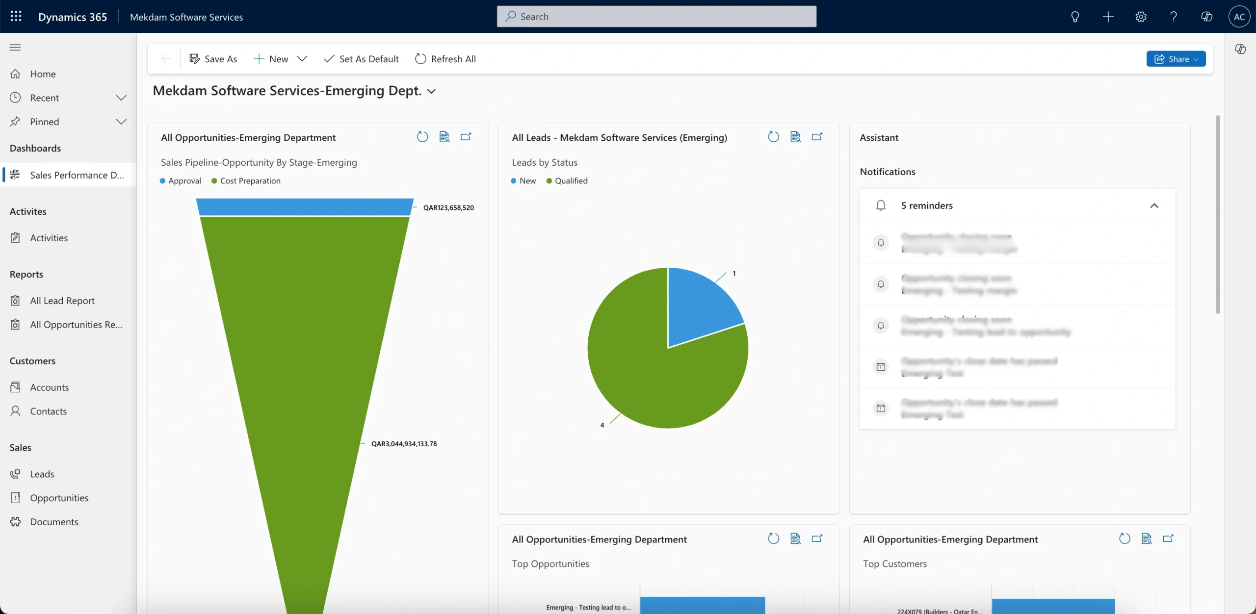Go to Home in the sidebar

[68, 74]
